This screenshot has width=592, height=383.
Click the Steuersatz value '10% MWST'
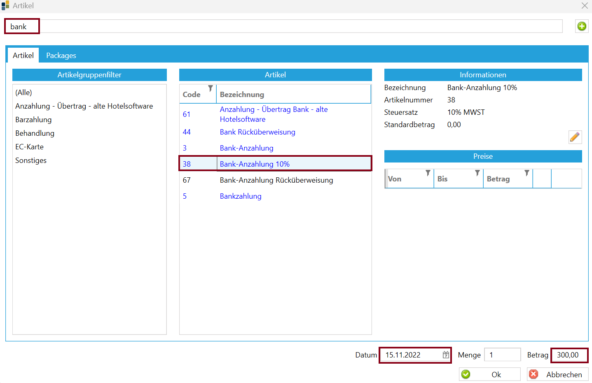tap(466, 112)
